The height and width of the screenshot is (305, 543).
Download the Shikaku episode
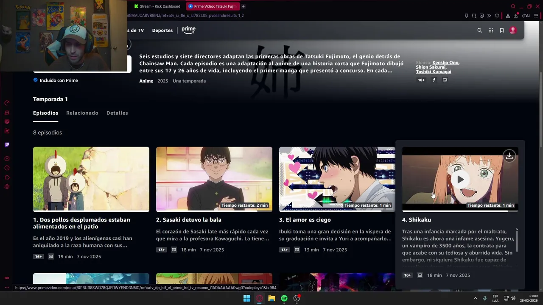click(x=509, y=156)
